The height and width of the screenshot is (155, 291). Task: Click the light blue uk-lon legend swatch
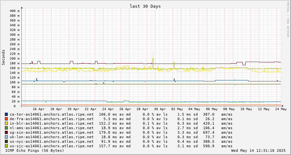pyautogui.click(x=6, y=137)
